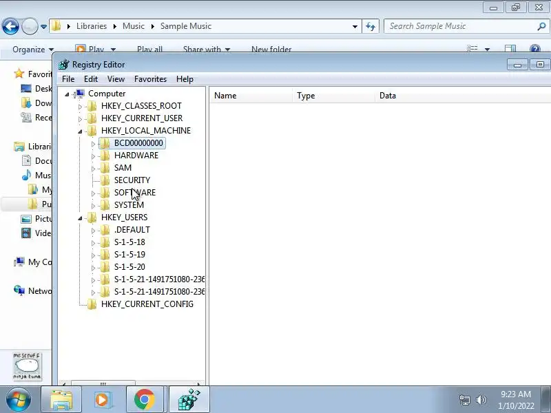The image size is (551, 413).
Task: Open the view options dropdown in Explorer
Action: pos(487,50)
